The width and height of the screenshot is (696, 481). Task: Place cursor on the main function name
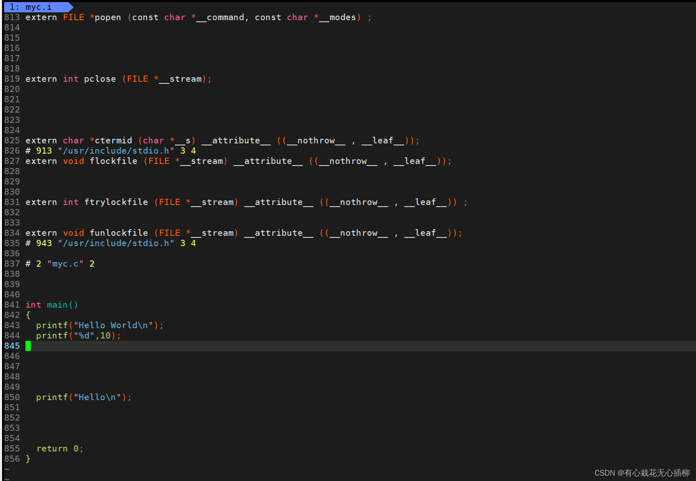[57, 305]
